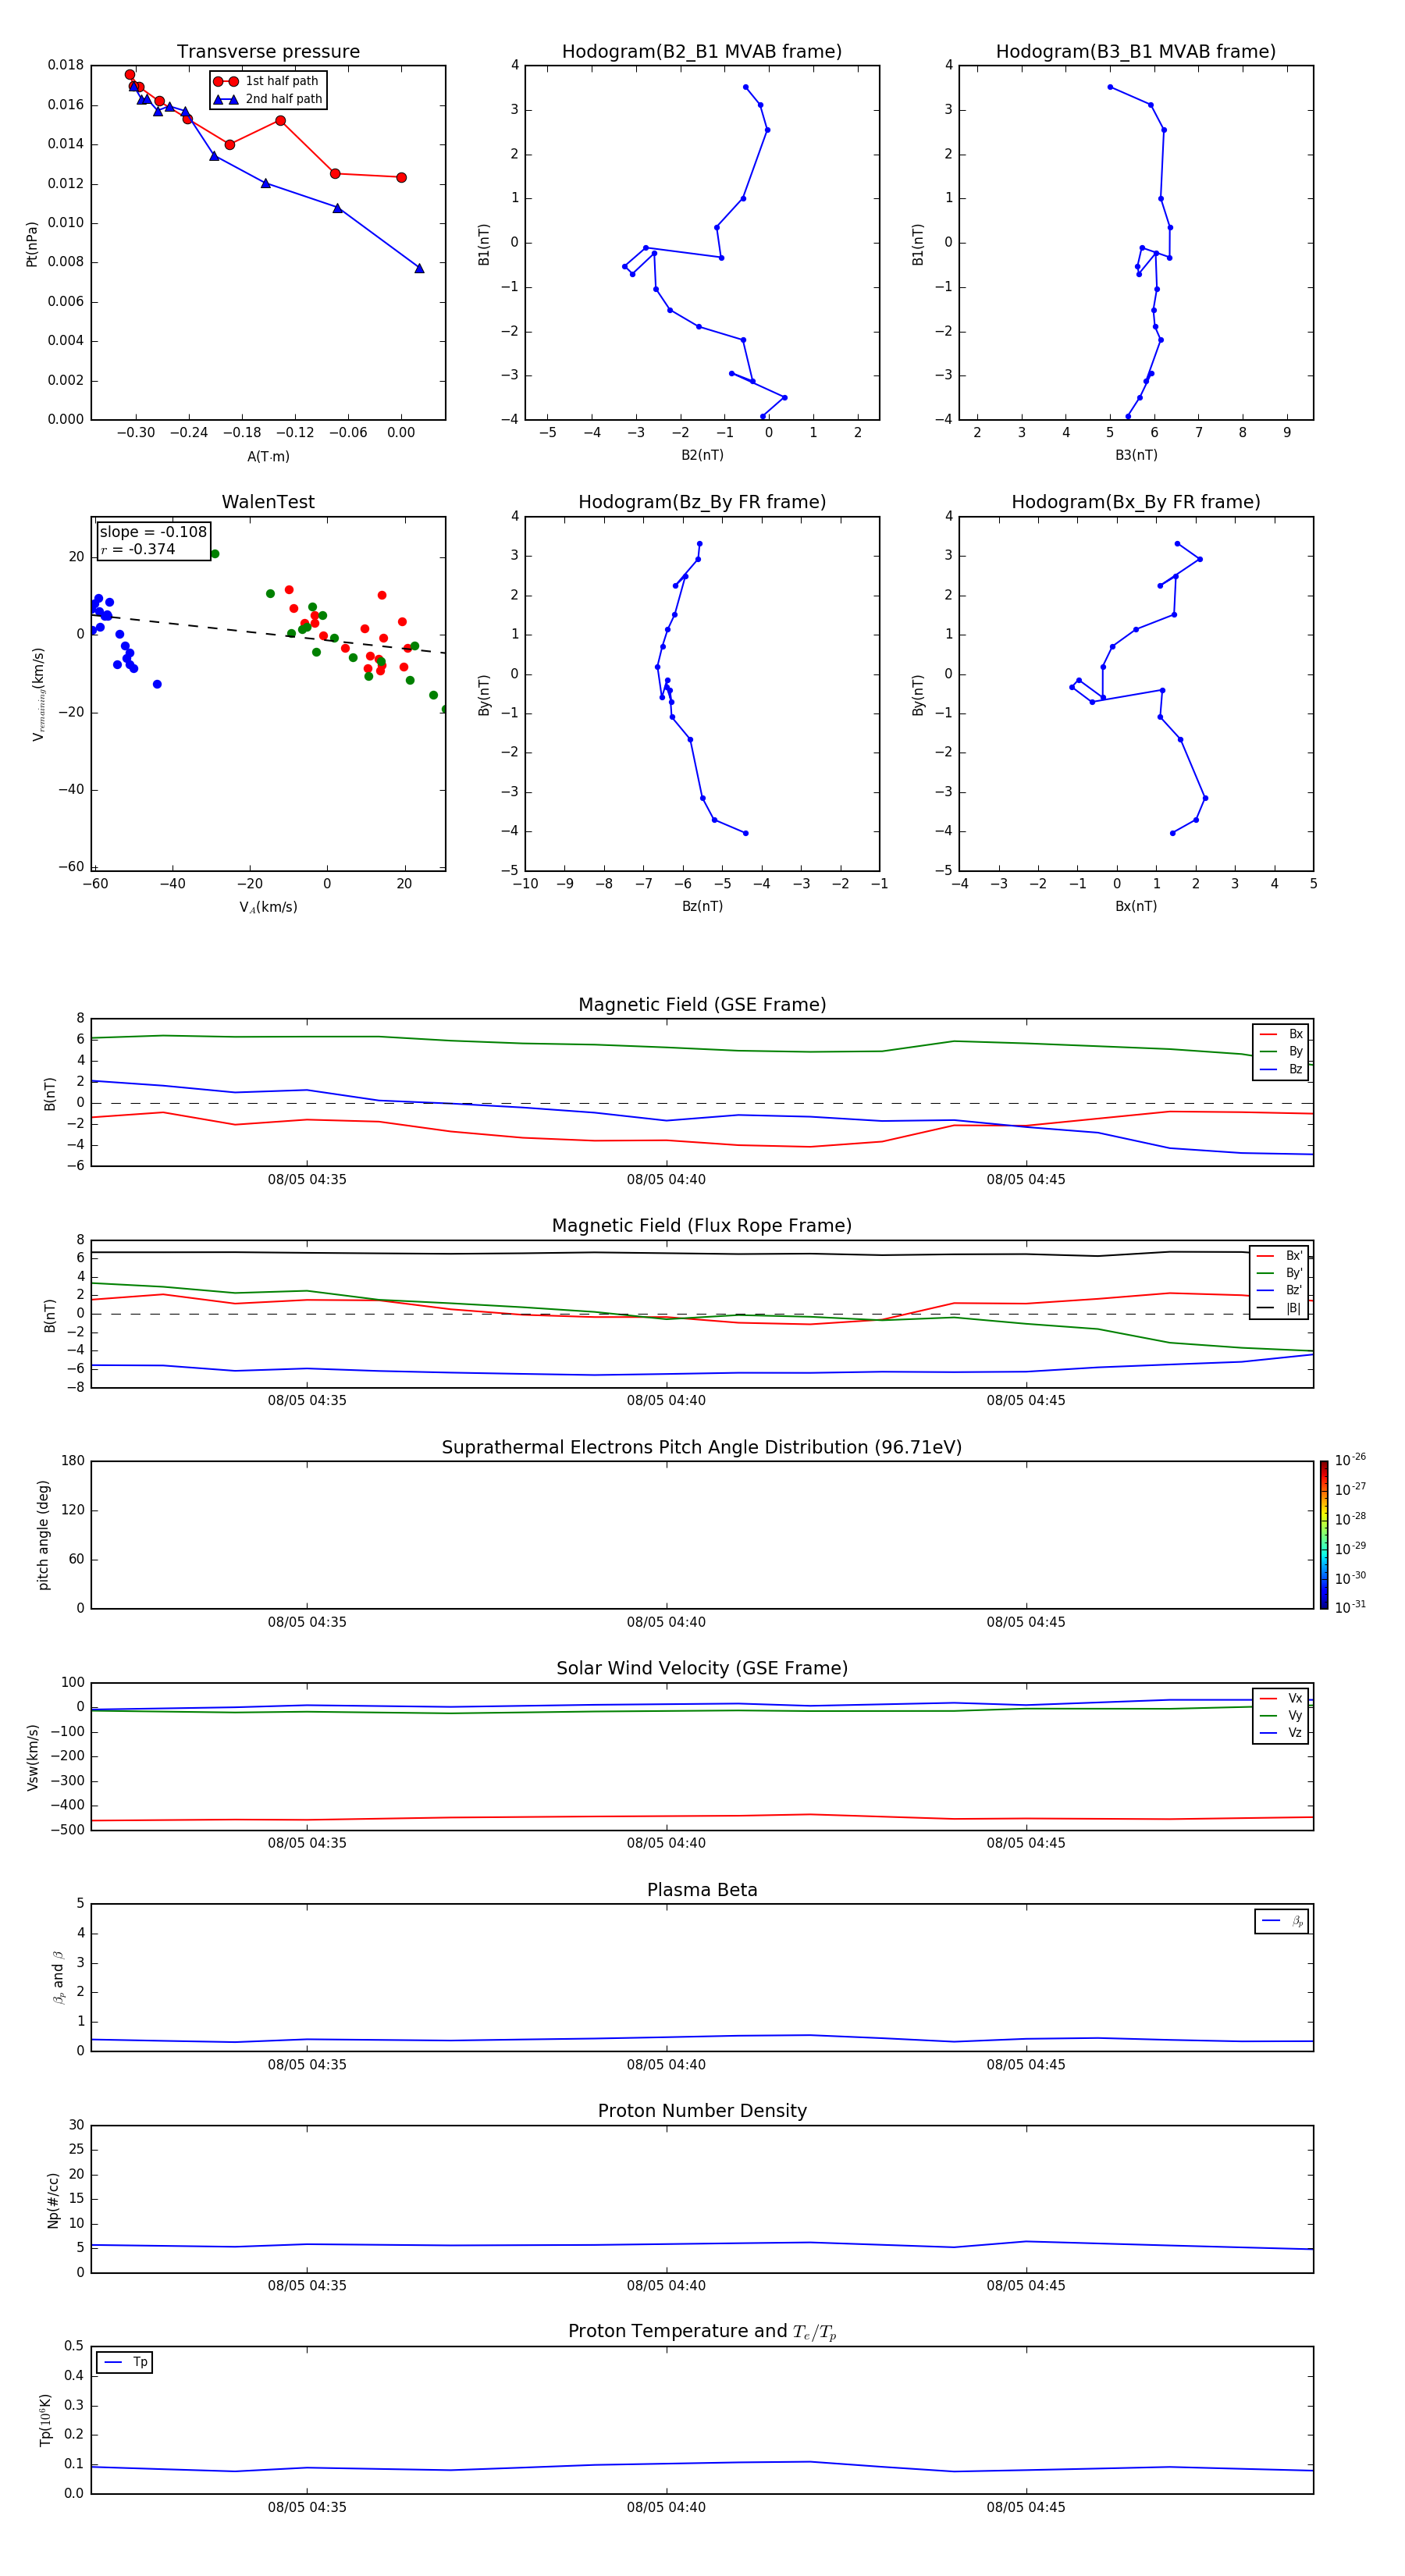
Task: Click the 'Hodogram(Bz_By FR frame)' title
Action: [x=702, y=502]
